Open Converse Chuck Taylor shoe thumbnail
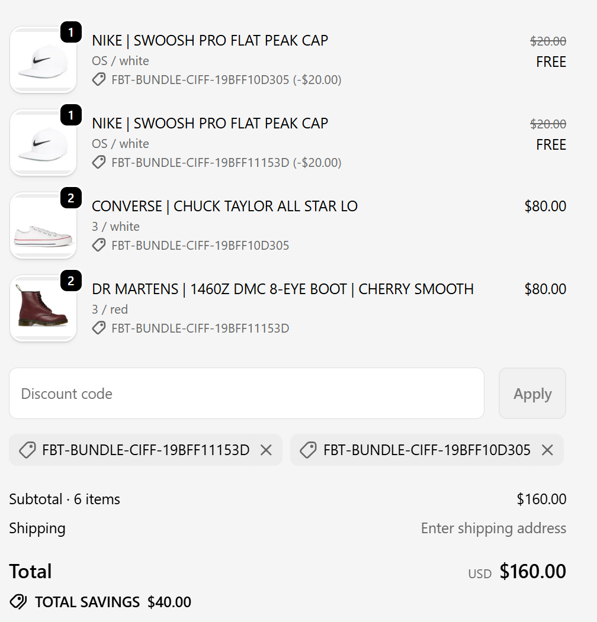The height and width of the screenshot is (622, 597). (x=43, y=225)
